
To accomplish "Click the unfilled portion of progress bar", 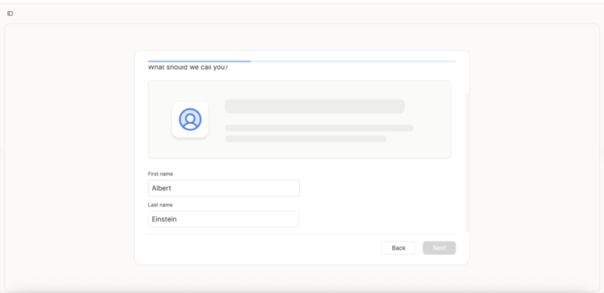I will click(353, 61).
